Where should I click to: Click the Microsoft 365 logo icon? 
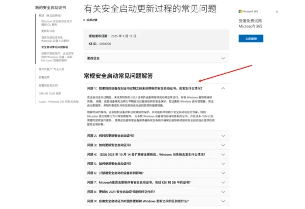240,12
